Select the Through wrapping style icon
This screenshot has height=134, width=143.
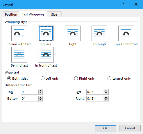[99, 33]
